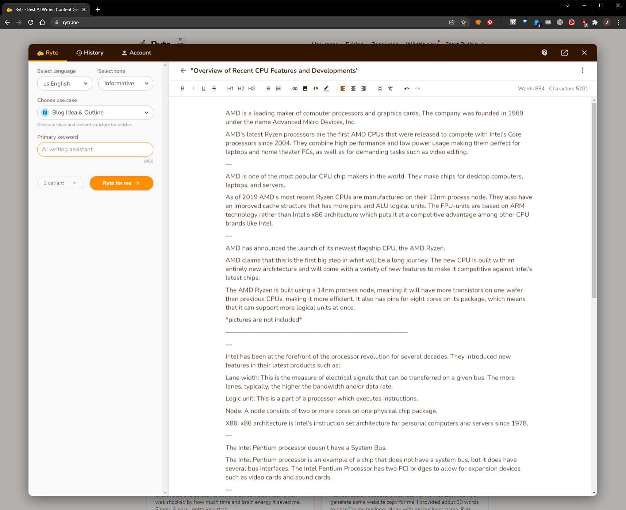Switch to the Ryte tab
The height and width of the screenshot is (510, 626).
[x=48, y=53]
